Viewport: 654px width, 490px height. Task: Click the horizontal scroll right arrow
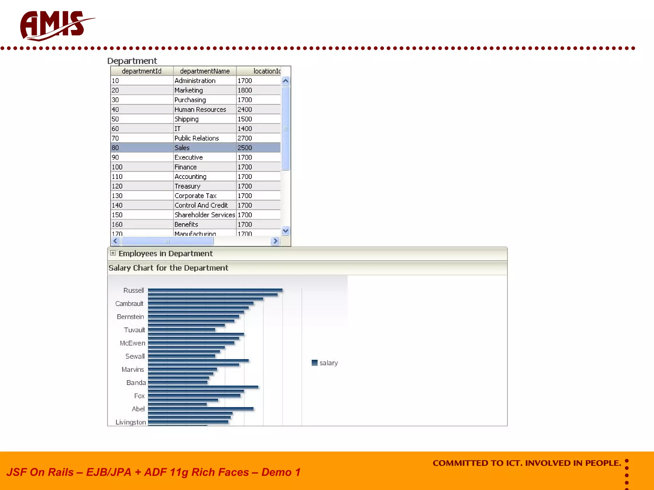(275, 241)
